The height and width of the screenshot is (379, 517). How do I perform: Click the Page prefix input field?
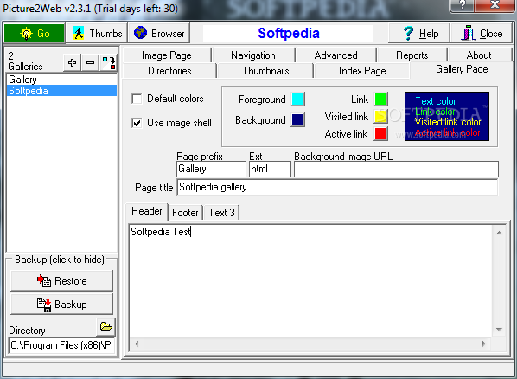211,169
